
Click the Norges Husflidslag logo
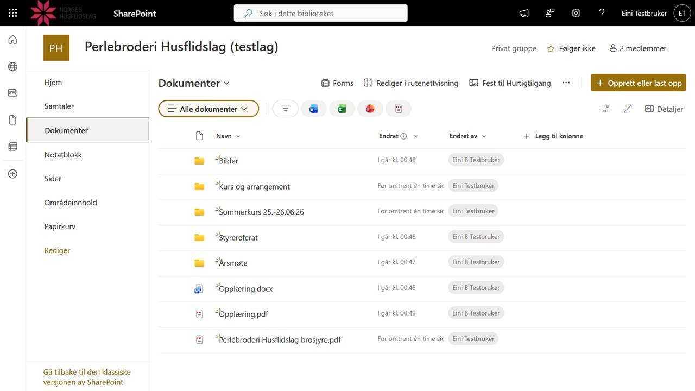tap(63, 13)
